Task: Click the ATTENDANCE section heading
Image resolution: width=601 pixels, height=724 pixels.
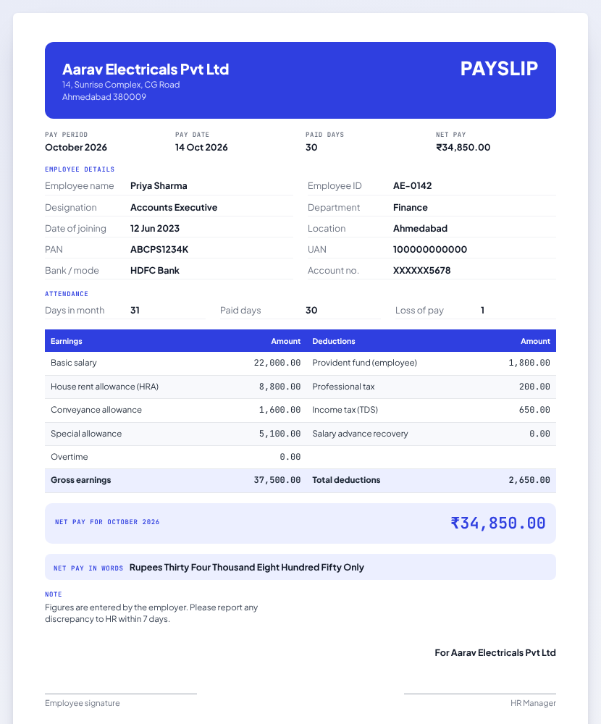Action: [x=67, y=294]
